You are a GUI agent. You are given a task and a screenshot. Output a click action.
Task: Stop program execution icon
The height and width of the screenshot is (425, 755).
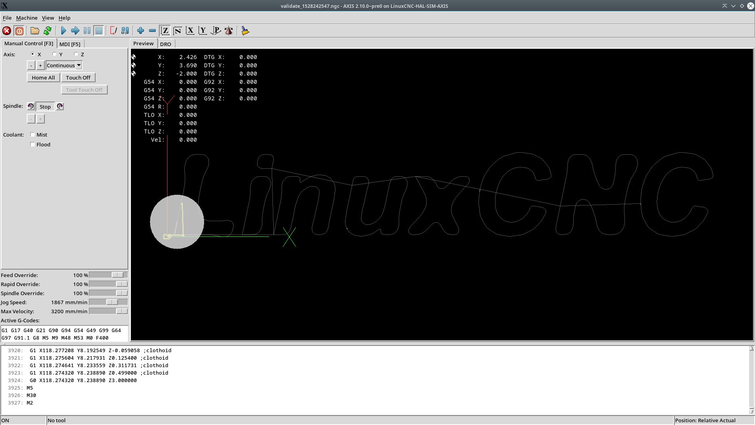pos(99,31)
